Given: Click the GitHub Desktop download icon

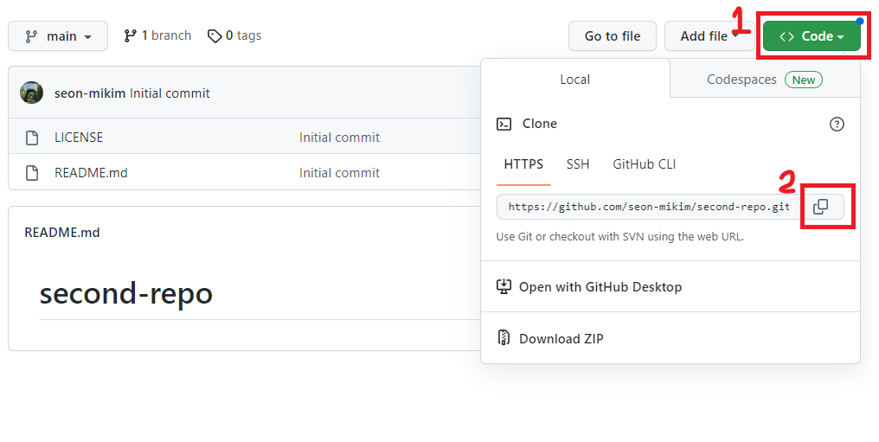Looking at the screenshot, I should click(x=504, y=286).
